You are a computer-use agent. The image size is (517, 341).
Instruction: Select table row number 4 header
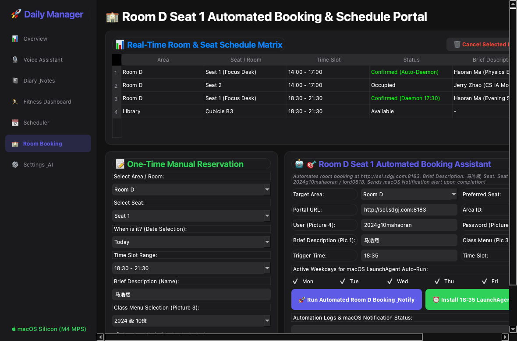(x=117, y=111)
